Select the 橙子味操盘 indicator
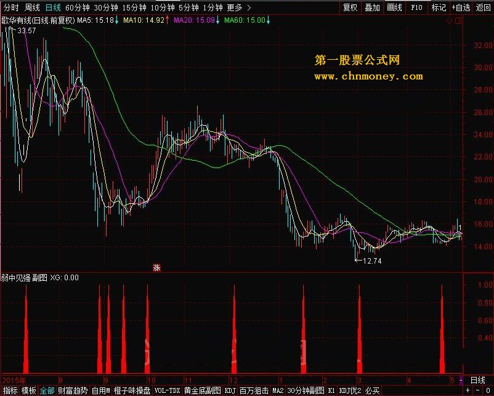The image size is (494, 396). pyautogui.click(x=132, y=391)
